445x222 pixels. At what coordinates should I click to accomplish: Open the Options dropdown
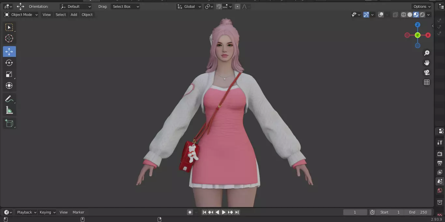(x=422, y=7)
